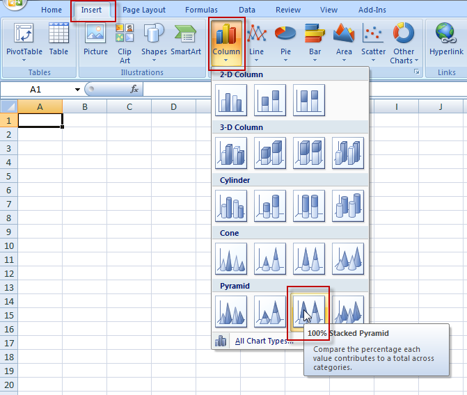The image size is (467, 395).
Task: Choose Clustered Cone chart
Action: 231,259
